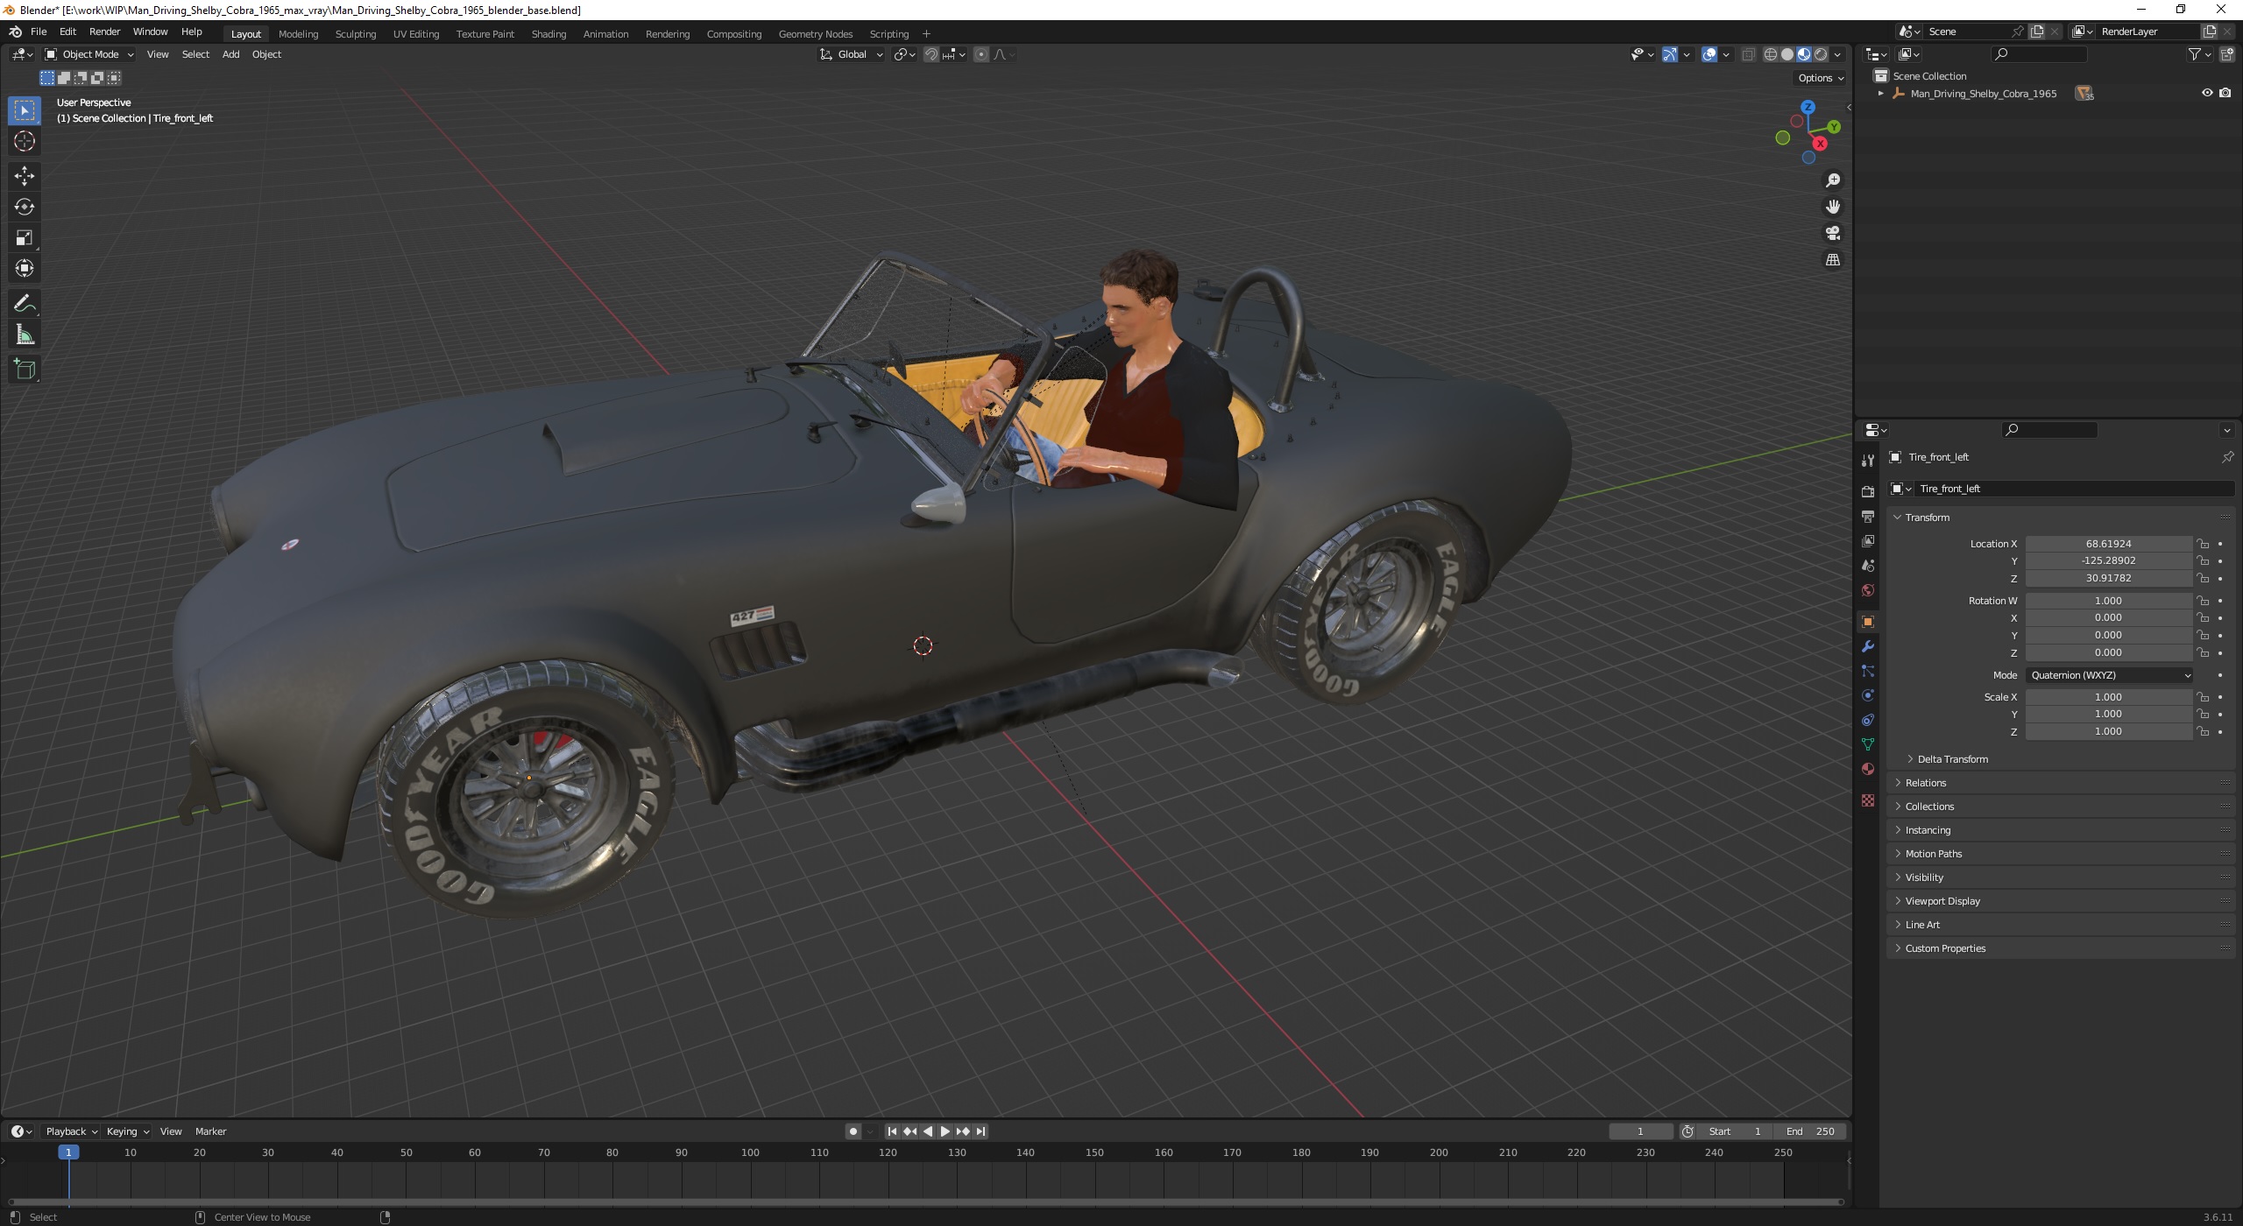Hide Man_Driving_Shelby_Cobra_1965 in viewport
Image resolution: width=2243 pixels, height=1226 pixels.
pos(2206,93)
